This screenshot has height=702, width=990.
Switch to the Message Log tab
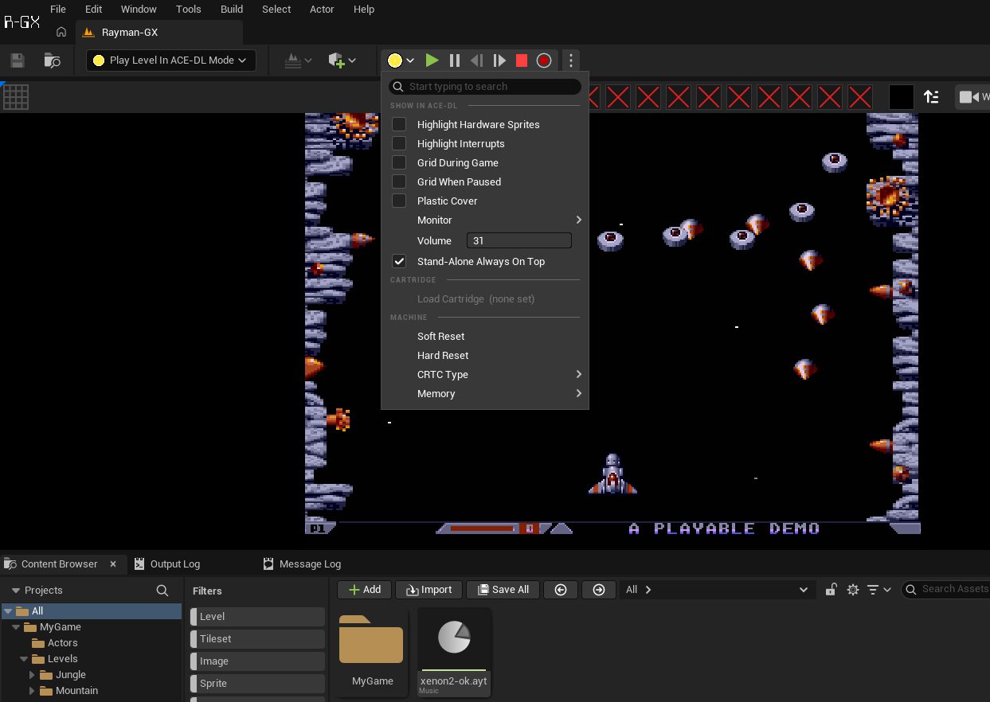click(x=301, y=564)
